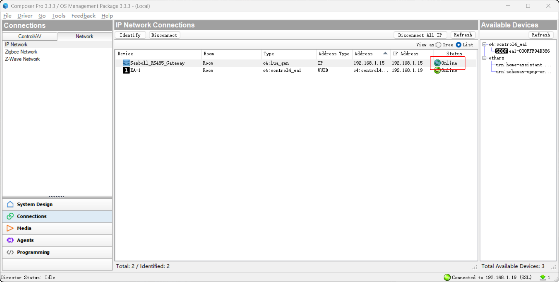Select the Tree view radio button
559x282 pixels.
438,45
